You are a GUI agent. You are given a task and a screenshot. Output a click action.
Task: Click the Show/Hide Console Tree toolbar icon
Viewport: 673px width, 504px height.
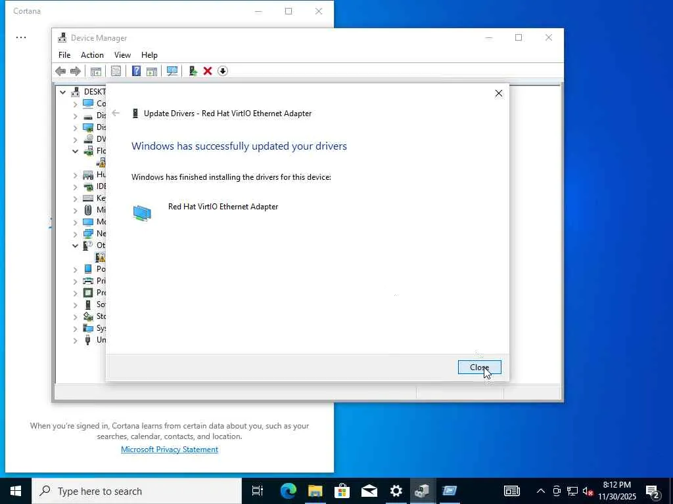(96, 71)
